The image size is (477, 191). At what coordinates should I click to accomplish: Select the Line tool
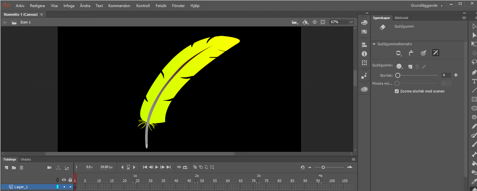coord(474,91)
